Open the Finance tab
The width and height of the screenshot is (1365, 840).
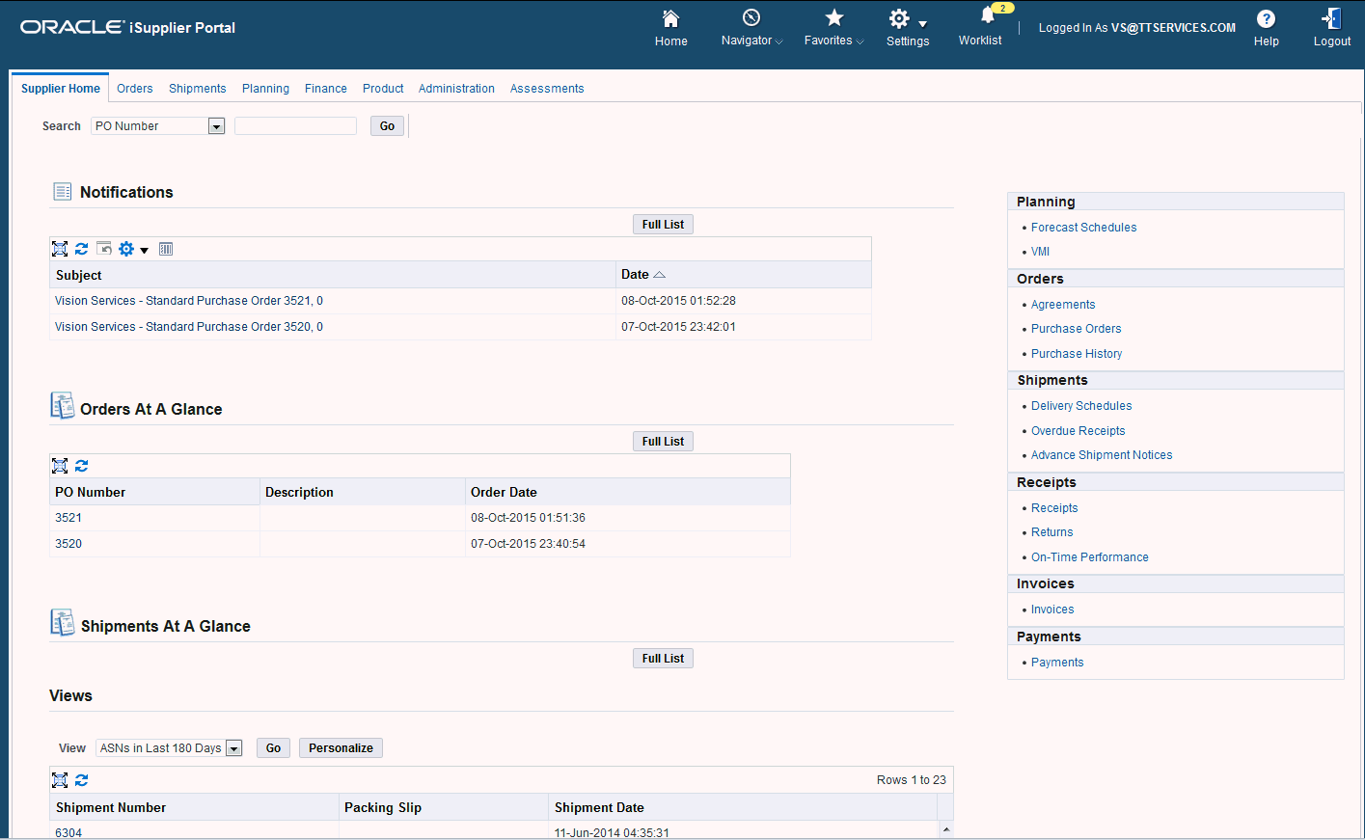[x=326, y=89]
